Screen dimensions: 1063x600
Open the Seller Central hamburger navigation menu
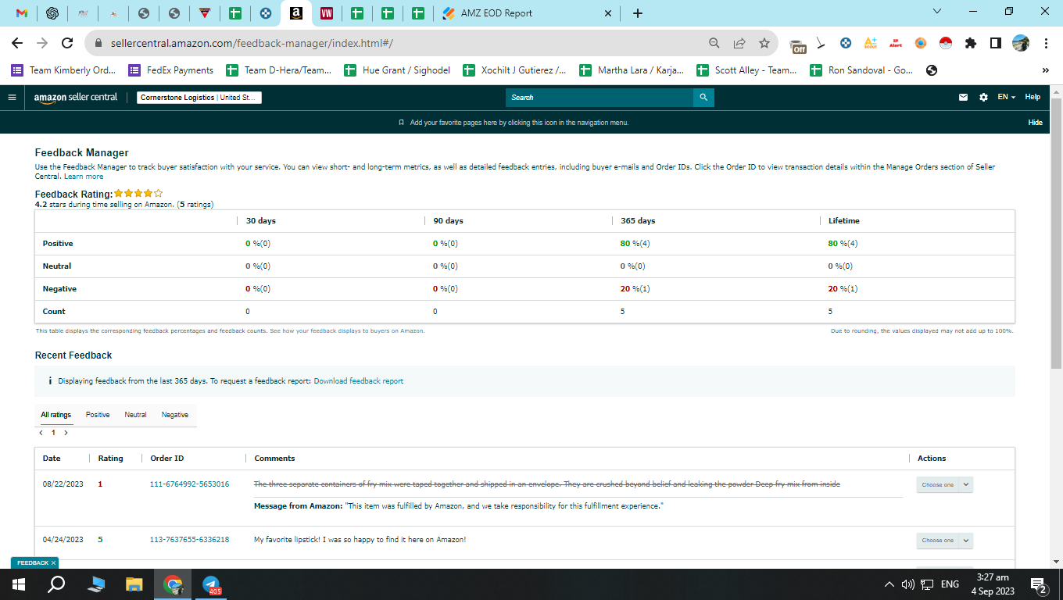click(x=12, y=97)
